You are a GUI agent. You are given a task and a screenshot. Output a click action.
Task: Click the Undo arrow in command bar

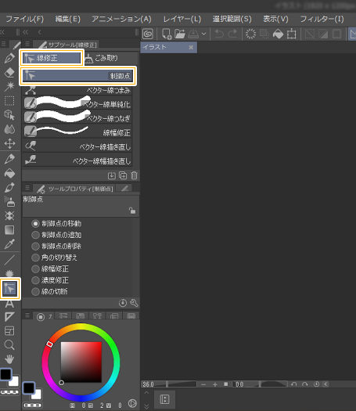tap(219, 34)
